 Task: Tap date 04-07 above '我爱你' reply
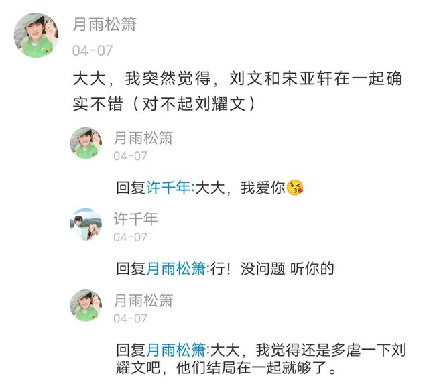tap(130, 156)
